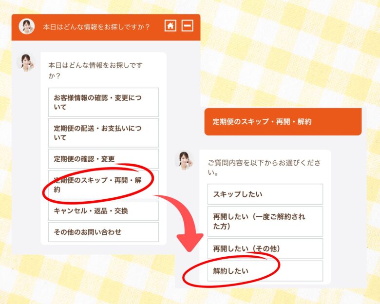
Task: Choose スキップしたい option
Action: (265, 194)
